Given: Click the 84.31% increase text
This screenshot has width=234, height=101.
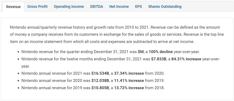Looking at the screenshot, I should 186,59.
